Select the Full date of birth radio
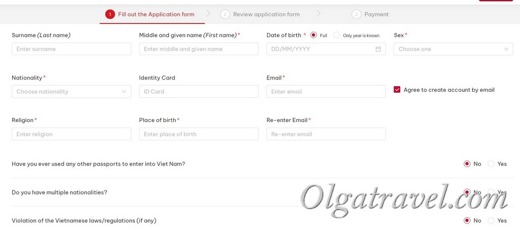 click(313, 35)
